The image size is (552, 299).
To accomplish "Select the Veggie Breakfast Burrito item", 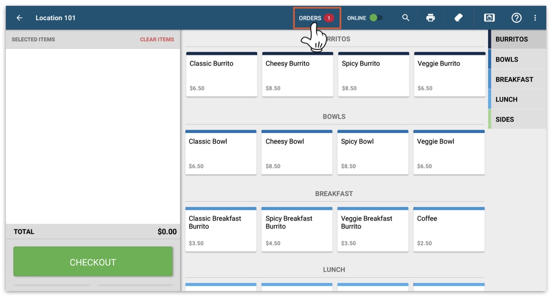I will (373, 230).
